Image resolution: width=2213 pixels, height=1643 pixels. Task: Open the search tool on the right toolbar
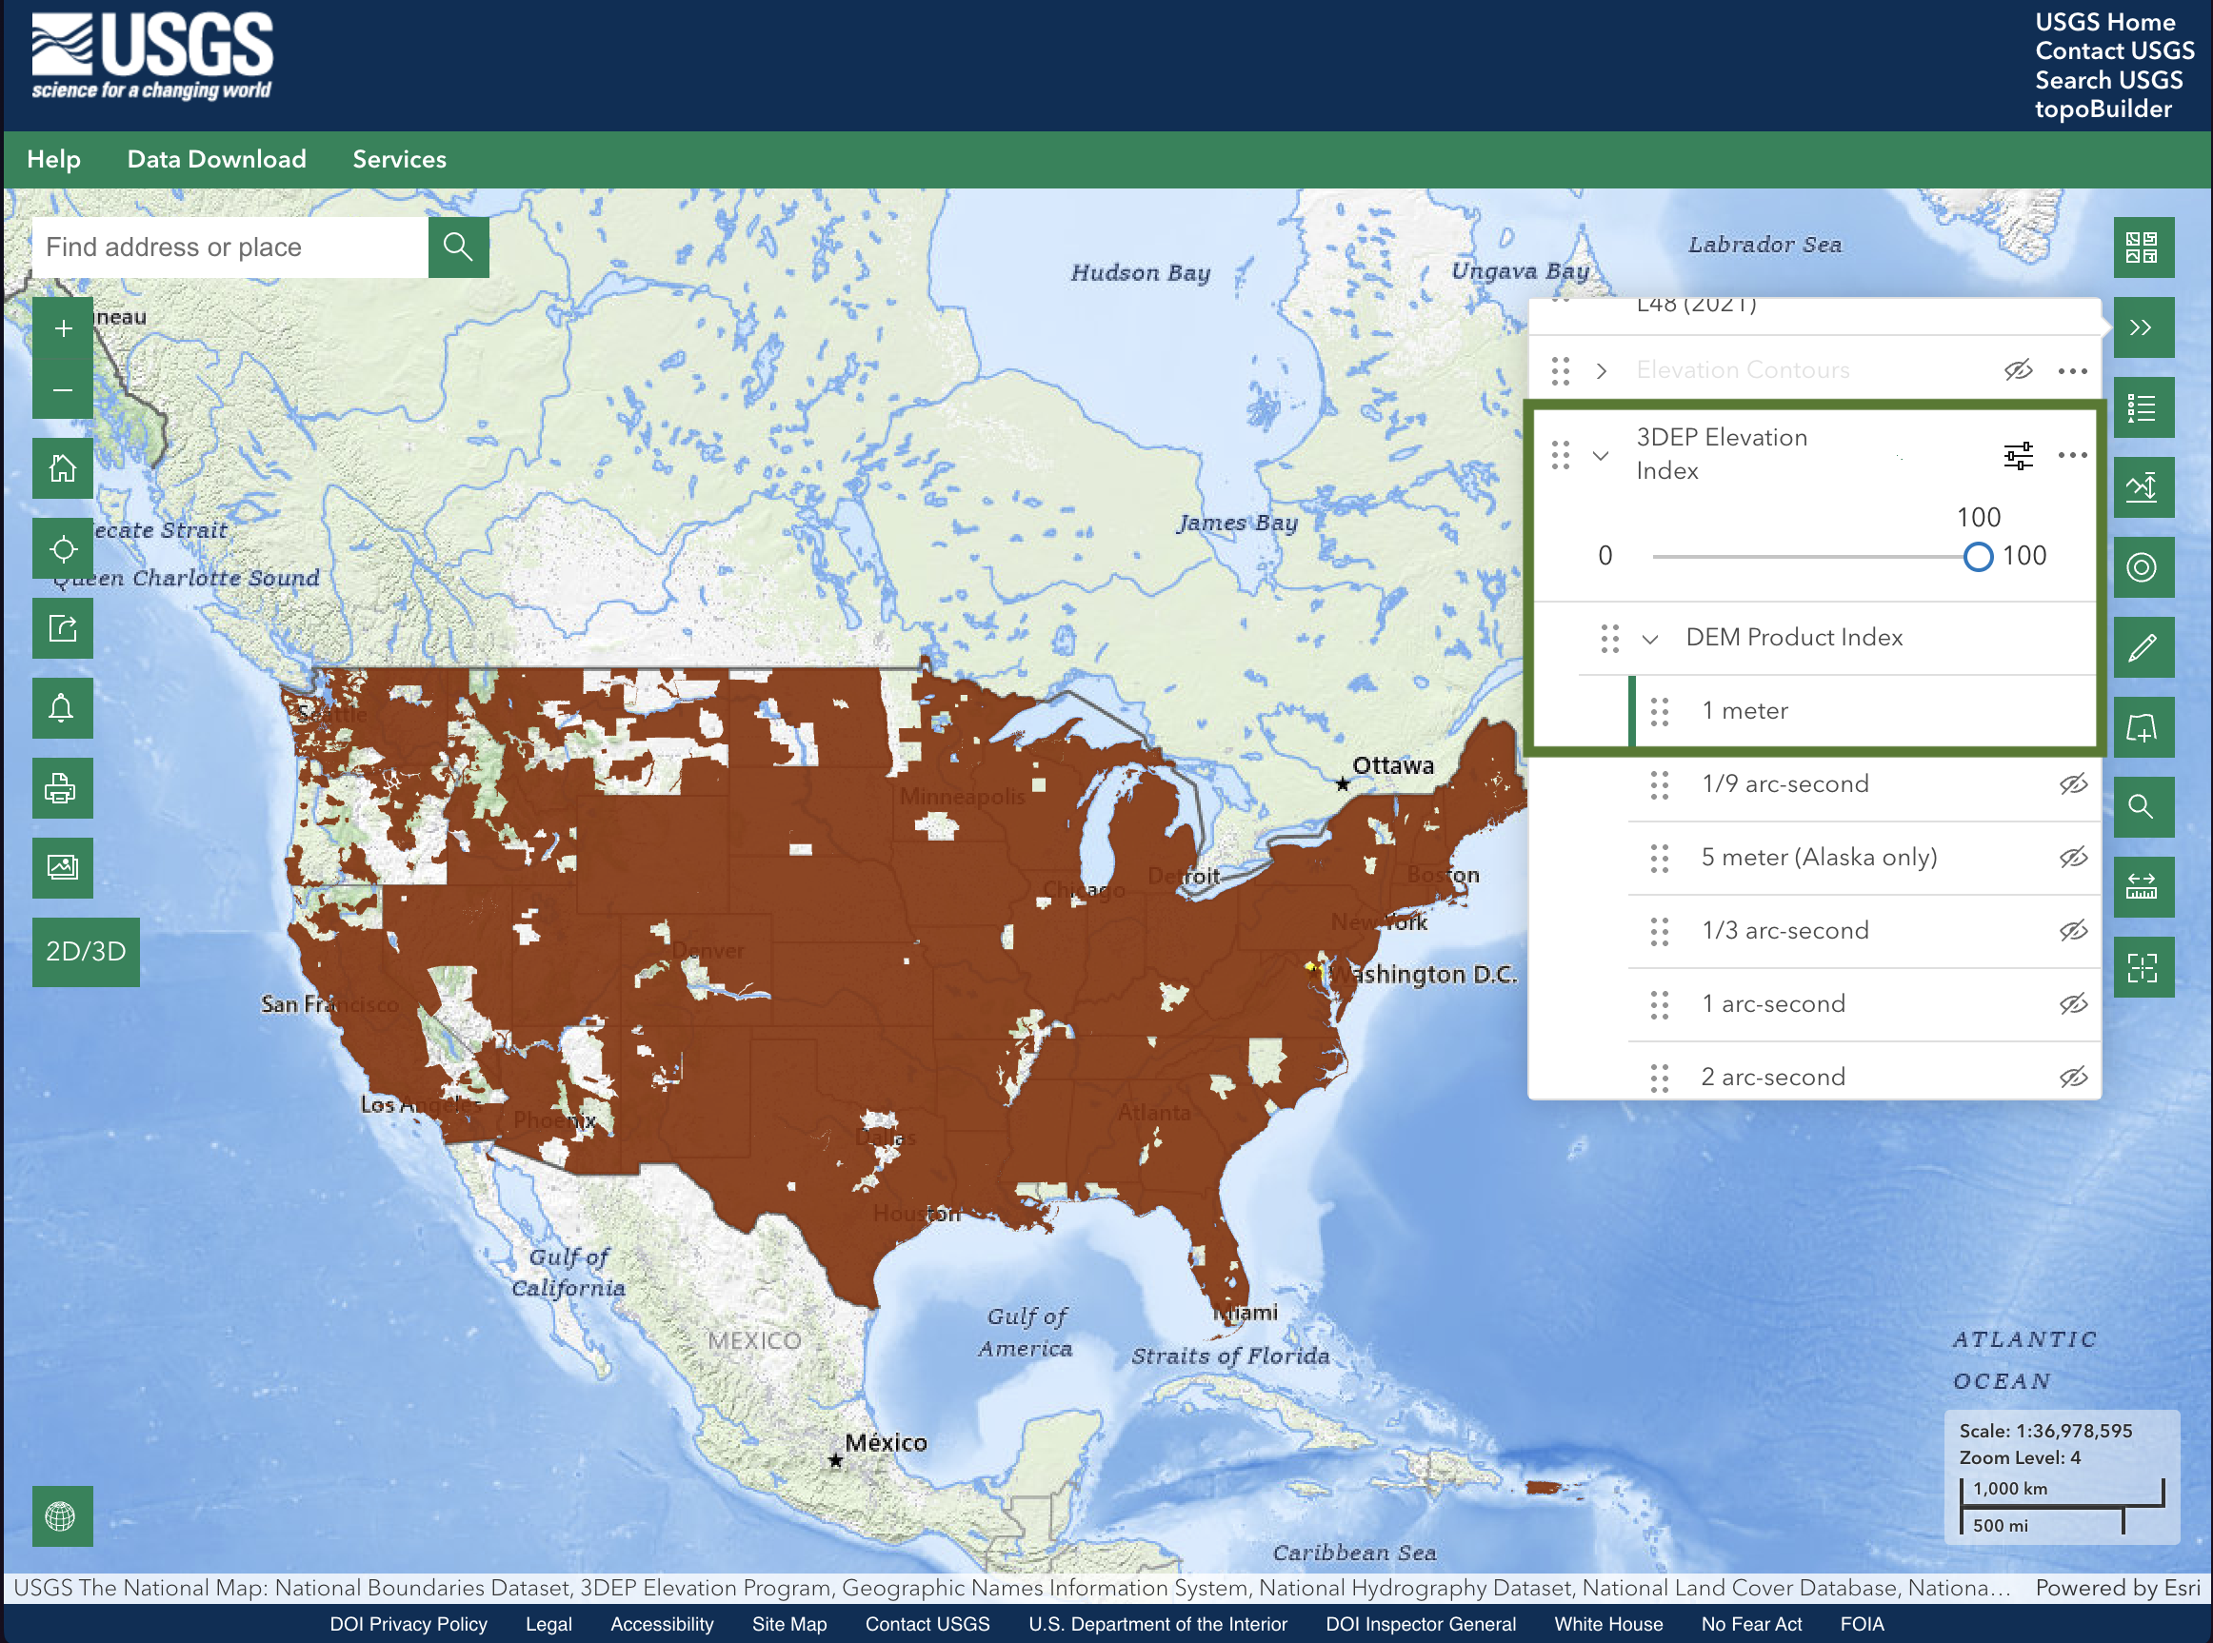[2144, 806]
